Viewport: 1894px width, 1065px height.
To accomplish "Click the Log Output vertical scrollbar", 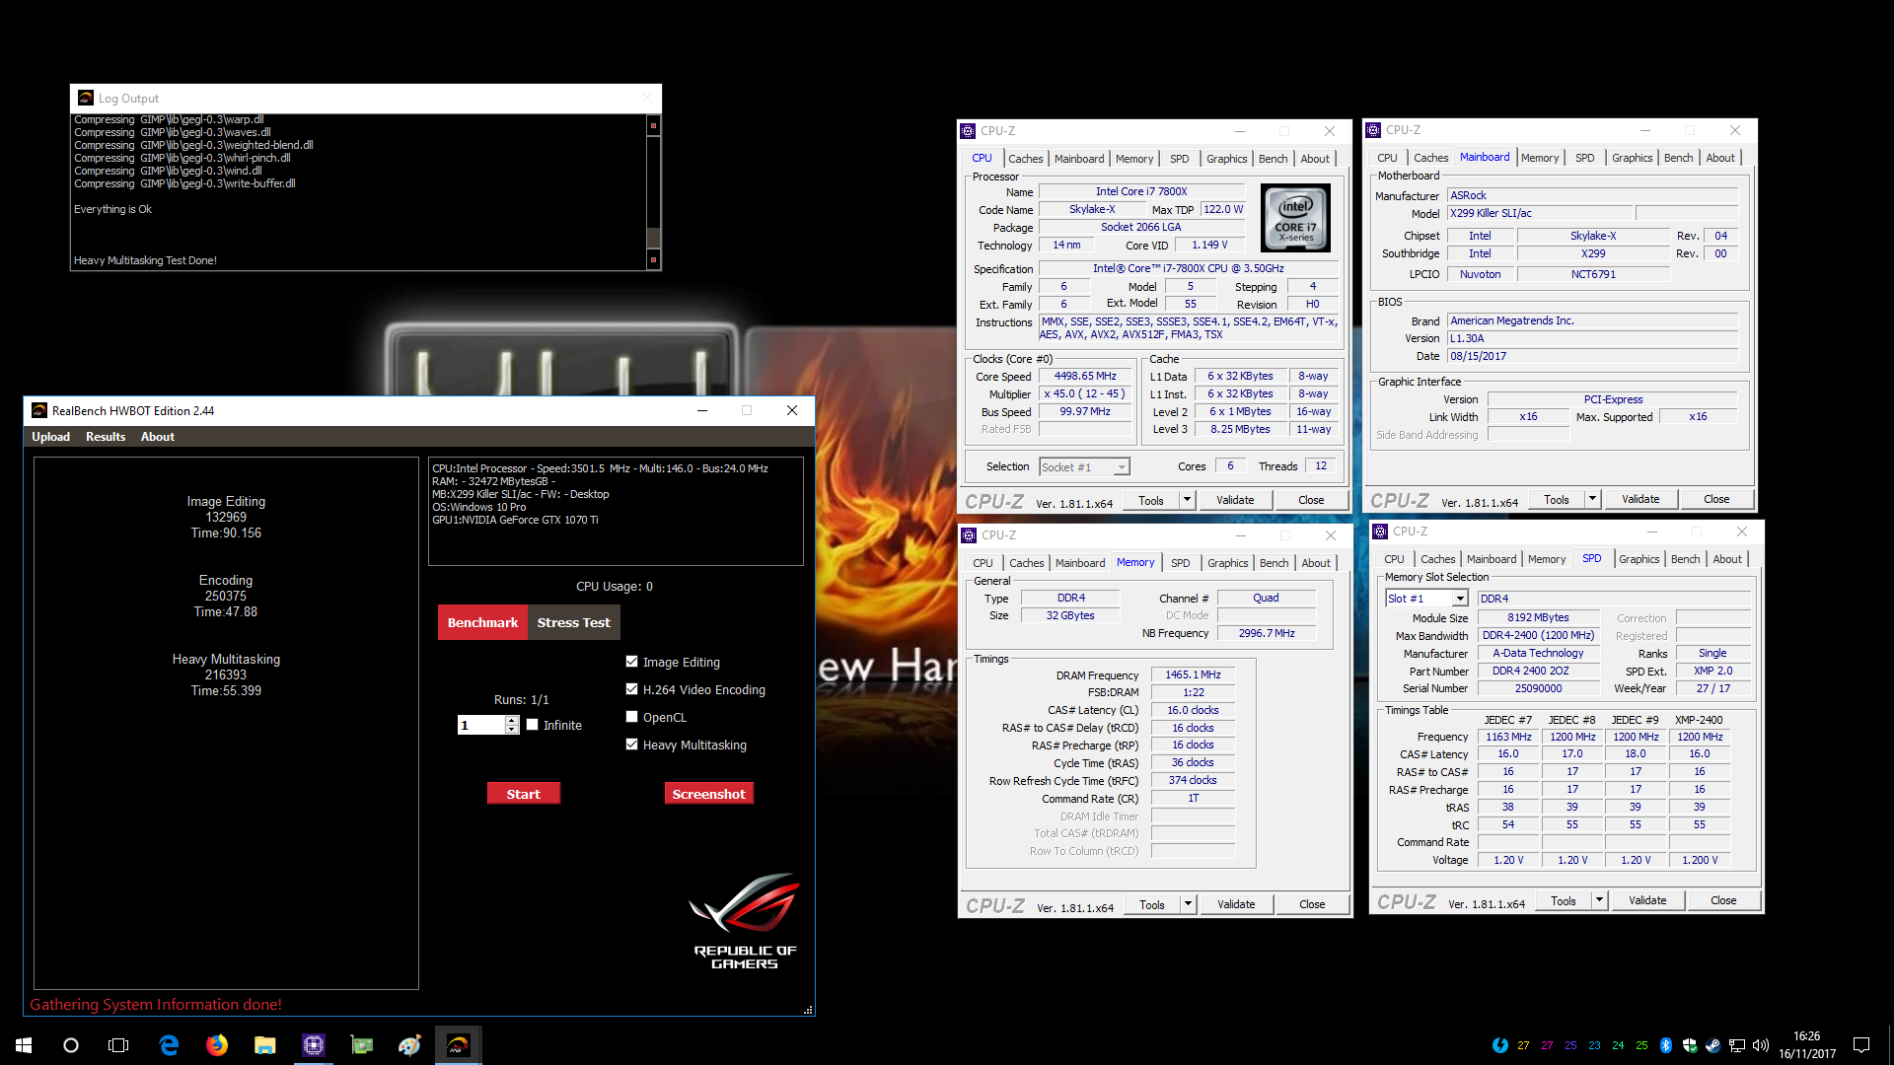I will click(652, 191).
